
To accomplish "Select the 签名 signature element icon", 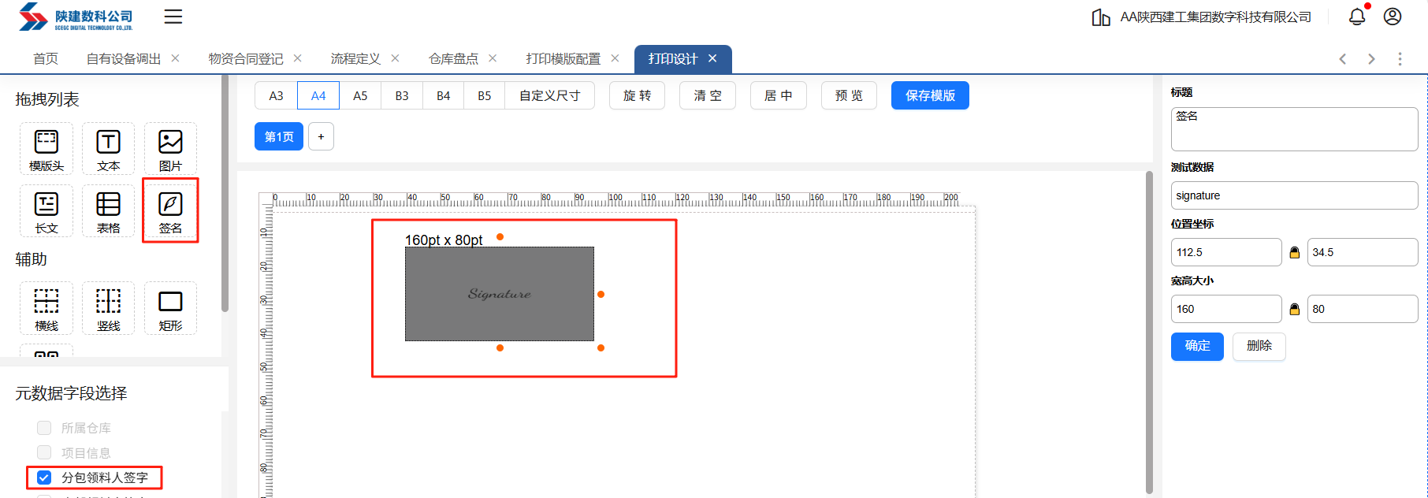I will [x=170, y=210].
